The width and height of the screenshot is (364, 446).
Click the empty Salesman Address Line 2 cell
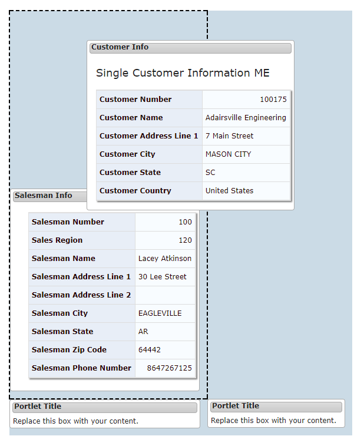[166, 295]
